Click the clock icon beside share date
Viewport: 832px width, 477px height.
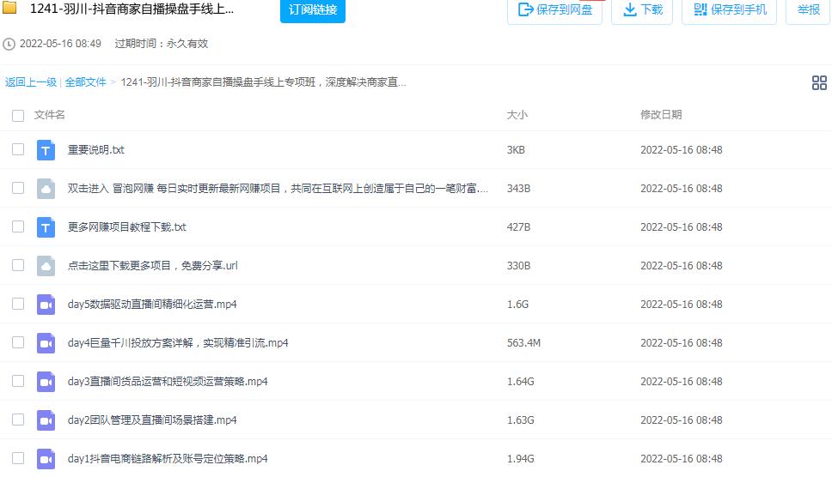point(9,44)
